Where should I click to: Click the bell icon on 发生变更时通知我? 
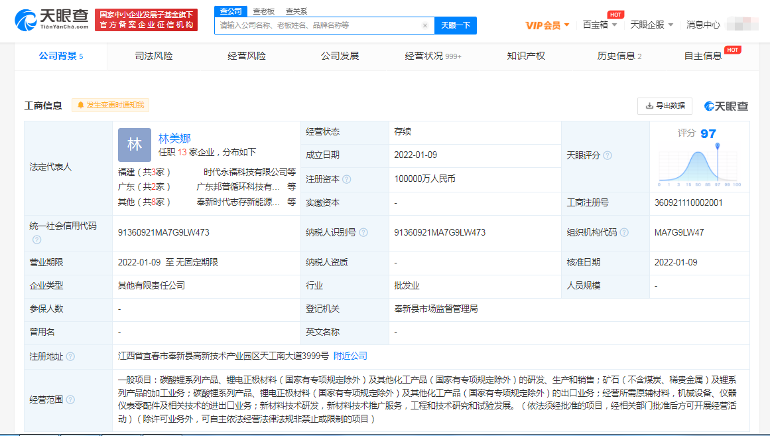coord(82,106)
